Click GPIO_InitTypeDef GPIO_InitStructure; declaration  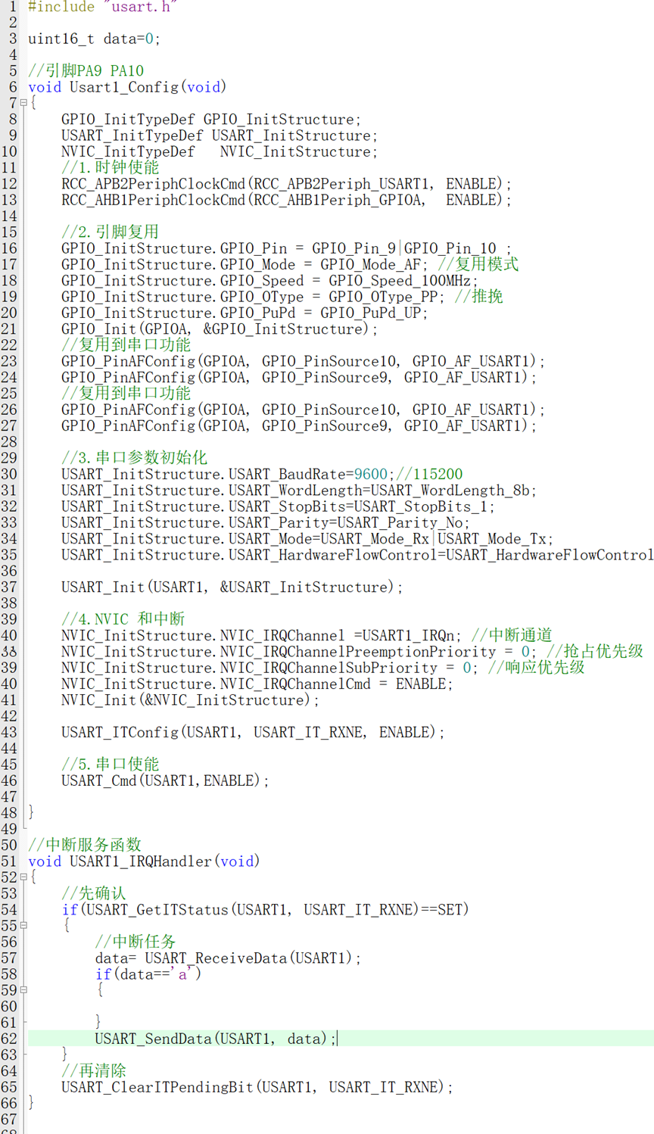point(211,120)
